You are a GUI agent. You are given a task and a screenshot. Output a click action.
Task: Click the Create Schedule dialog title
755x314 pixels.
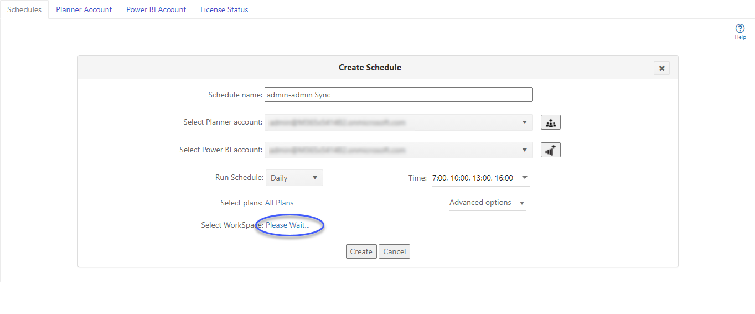pyautogui.click(x=370, y=68)
